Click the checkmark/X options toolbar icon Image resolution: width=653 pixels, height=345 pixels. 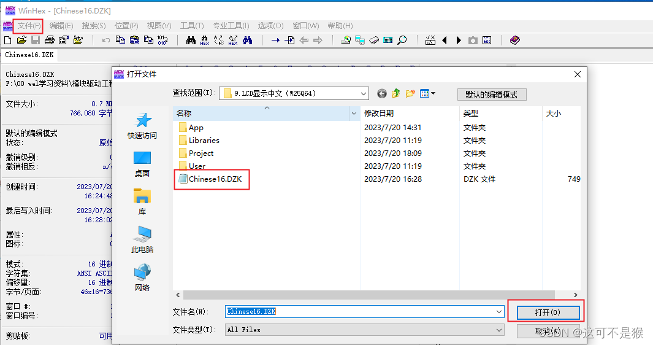pos(430,40)
